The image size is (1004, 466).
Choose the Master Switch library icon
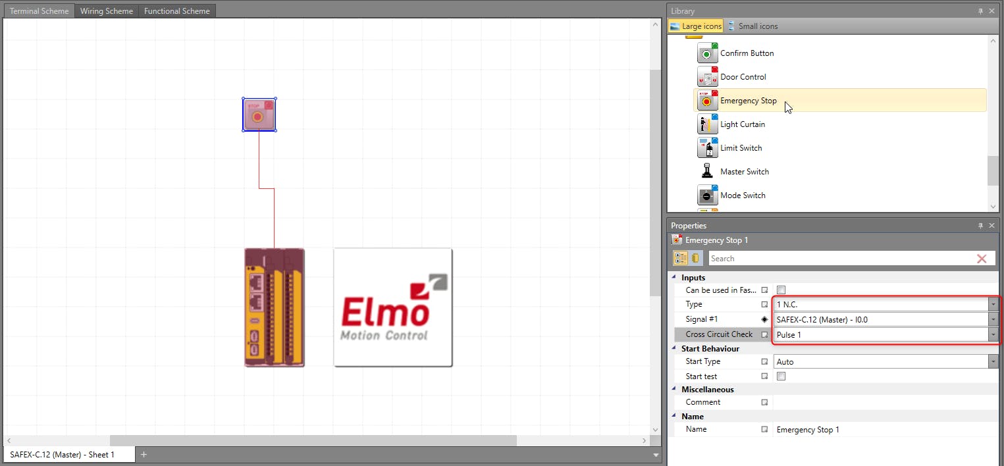pyautogui.click(x=707, y=172)
